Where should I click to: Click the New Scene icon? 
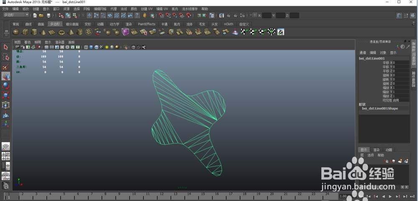coord(35,15)
